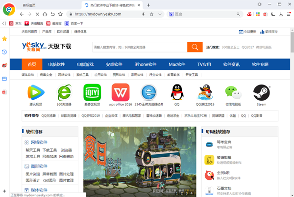Switch banner to slide 3
Image resolution: width=294 pixels, height=197 pixels.
pyautogui.click(x=187, y=193)
